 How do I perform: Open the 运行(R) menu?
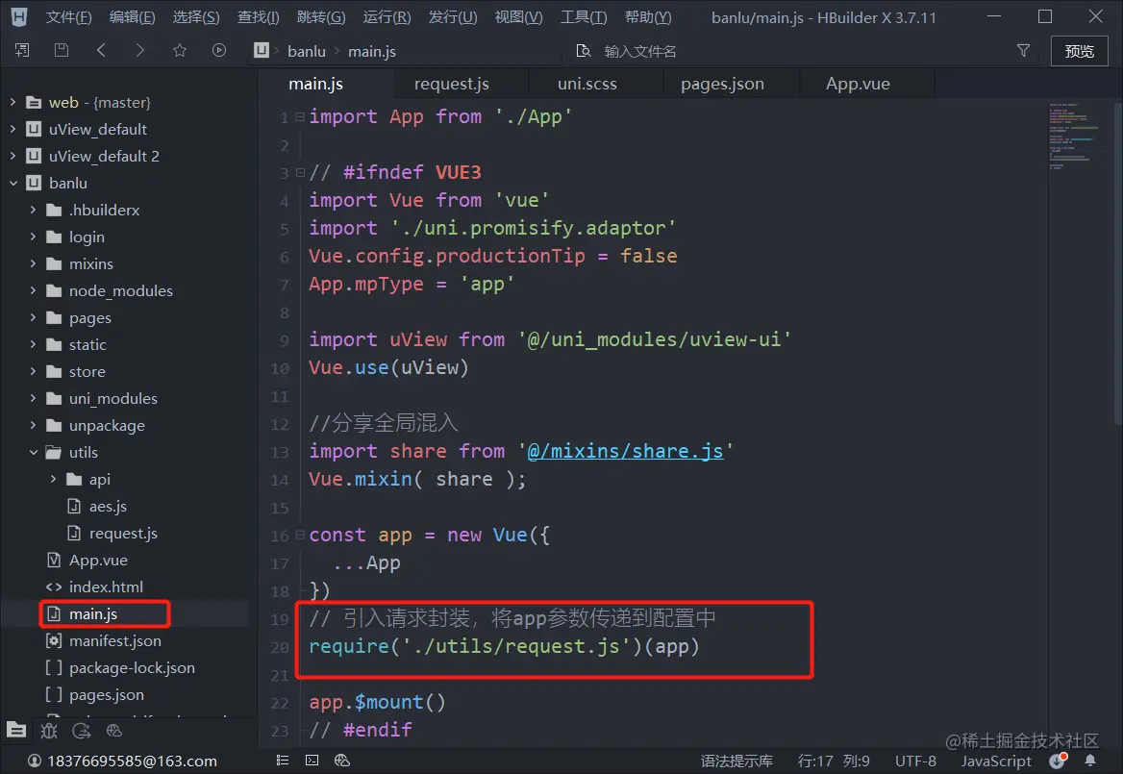[x=387, y=17]
